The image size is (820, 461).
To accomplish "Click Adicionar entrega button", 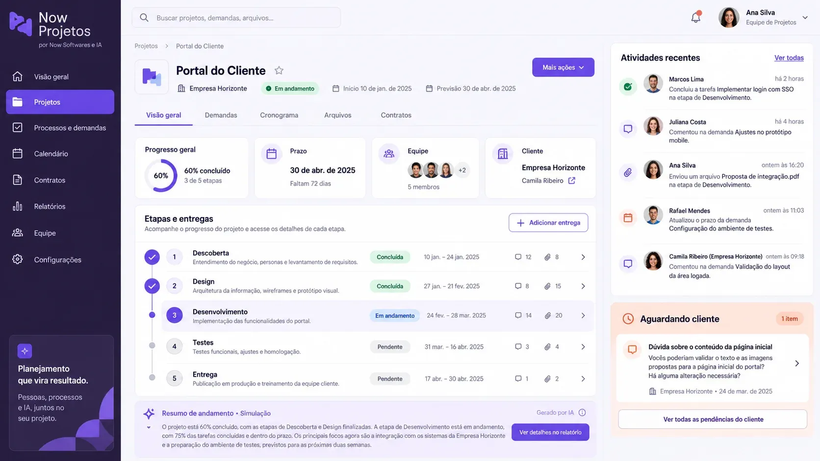I will (x=548, y=222).
